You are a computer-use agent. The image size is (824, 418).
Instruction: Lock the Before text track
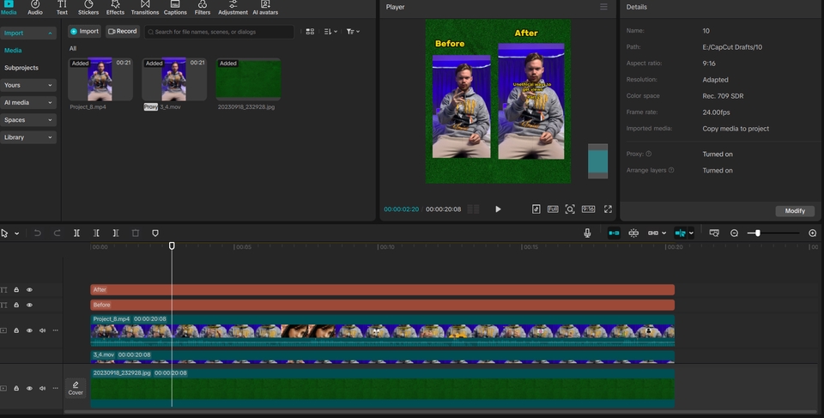[16, 305]
